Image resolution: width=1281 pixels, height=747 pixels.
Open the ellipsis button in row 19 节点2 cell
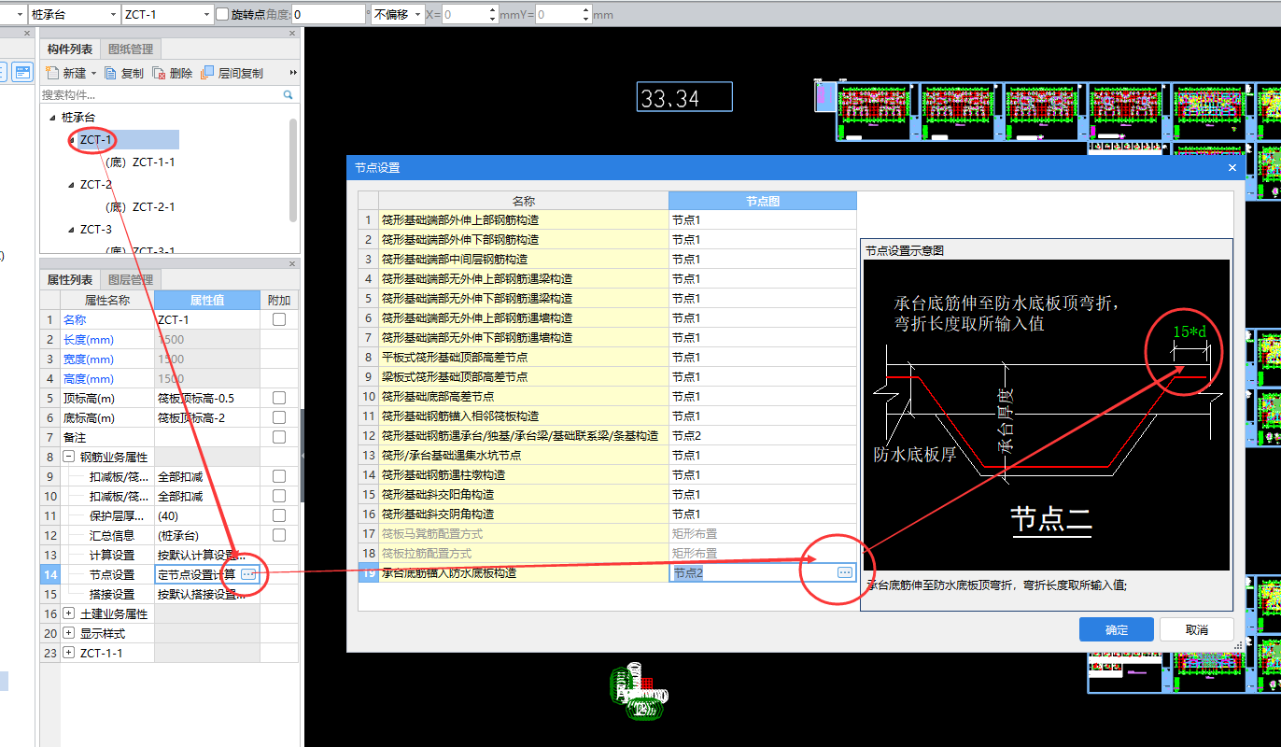845,572
